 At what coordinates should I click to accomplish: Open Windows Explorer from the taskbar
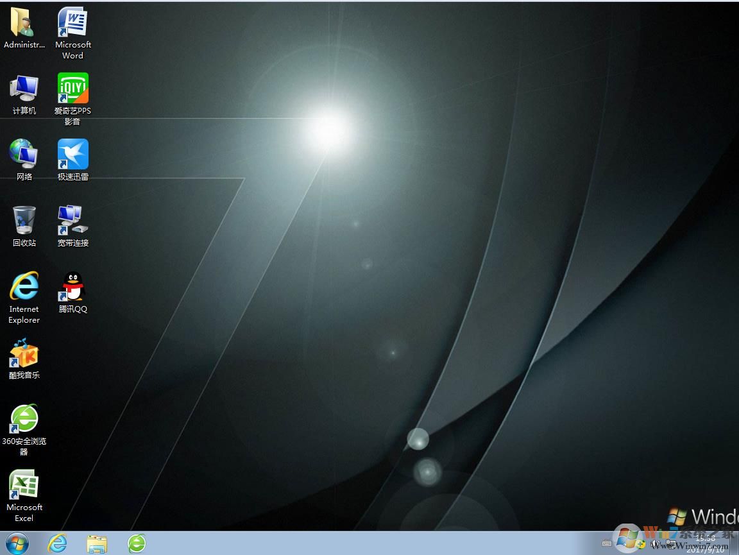(97, 543)
